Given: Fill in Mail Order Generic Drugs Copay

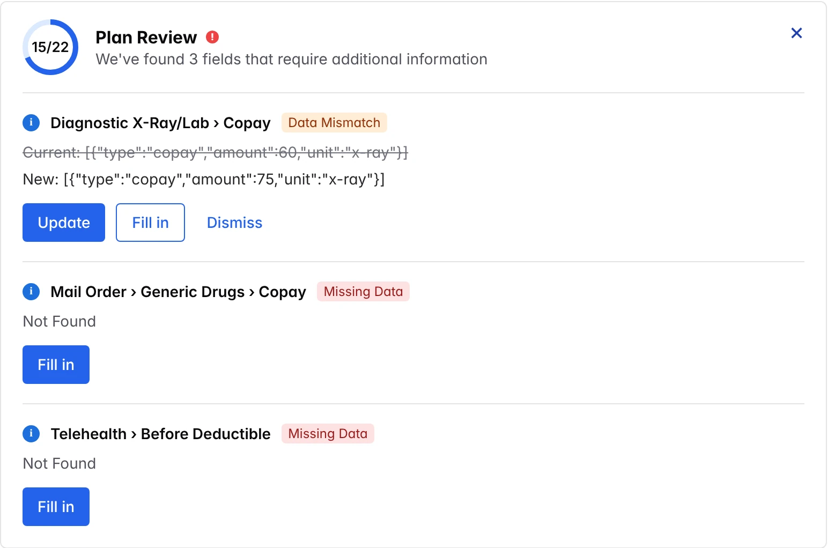Looking at the screenshot, I should [56, 365].
